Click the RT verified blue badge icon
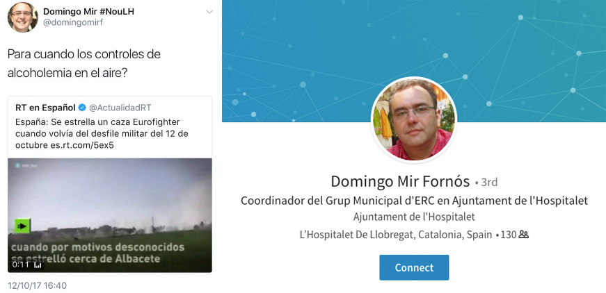This screenshot has width=606, height=293. point(82,108)
